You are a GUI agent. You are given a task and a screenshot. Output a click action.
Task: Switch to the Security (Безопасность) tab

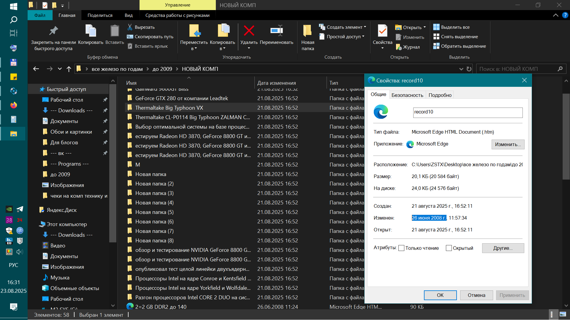pyautogui.click(x=407, y=95)
